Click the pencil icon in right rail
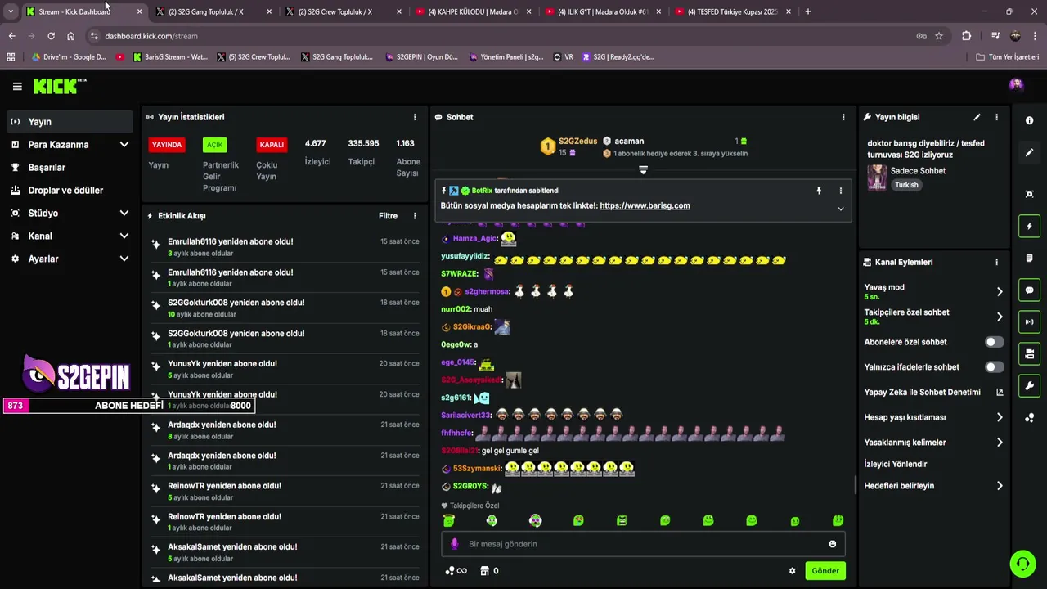Viewport: 1047px width, 589px height. [x=1029, y=152]
